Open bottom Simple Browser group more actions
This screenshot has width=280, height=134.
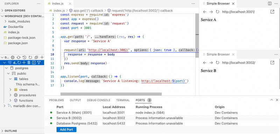(276, 55)
